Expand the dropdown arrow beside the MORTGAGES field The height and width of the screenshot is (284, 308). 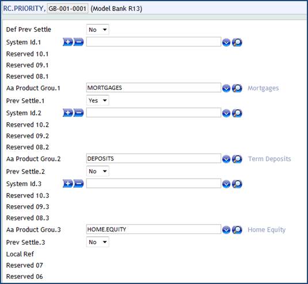tap(226, 88)
